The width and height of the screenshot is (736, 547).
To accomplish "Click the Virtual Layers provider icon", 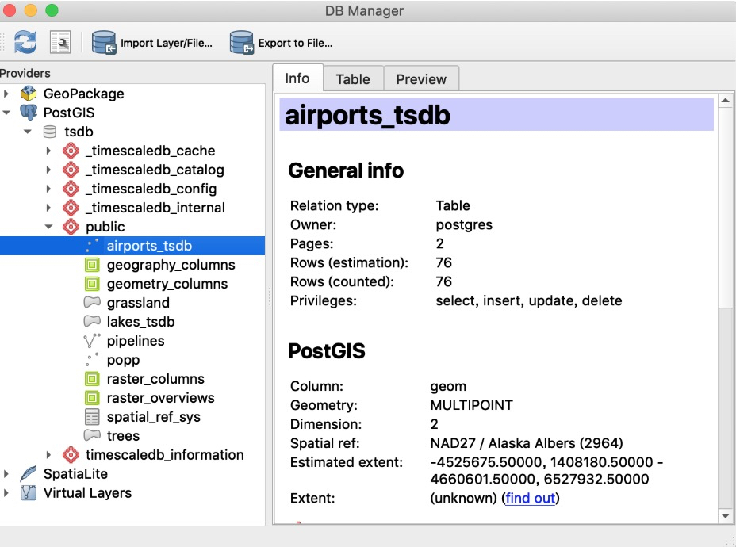I will coord(29,492).
